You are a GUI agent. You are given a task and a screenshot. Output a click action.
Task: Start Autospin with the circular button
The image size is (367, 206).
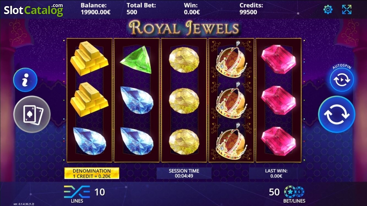coord(342,80)
